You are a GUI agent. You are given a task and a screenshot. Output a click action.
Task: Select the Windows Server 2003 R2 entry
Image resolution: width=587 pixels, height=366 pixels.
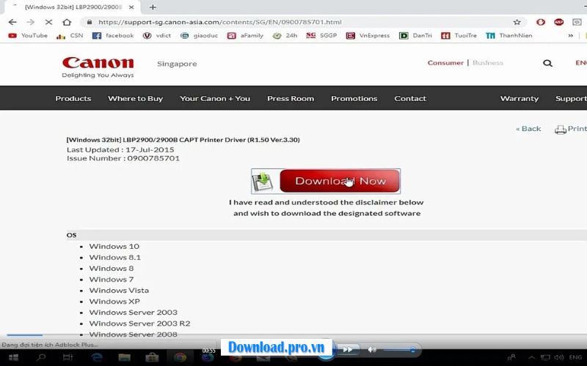click(139, 324)
